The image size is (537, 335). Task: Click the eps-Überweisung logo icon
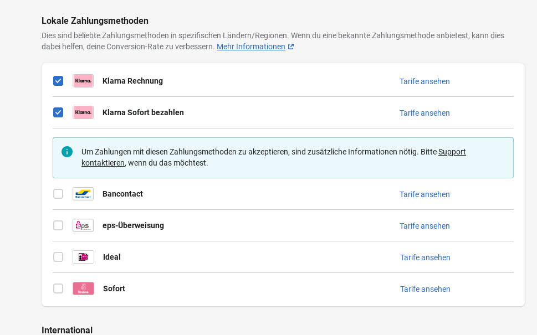click(83, 225)
